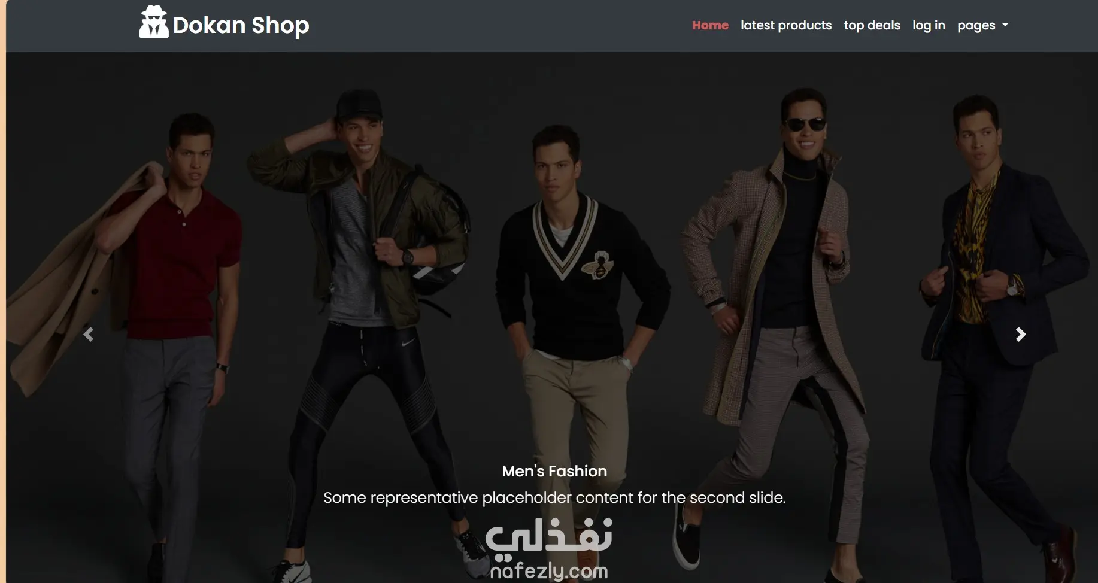The height and width of the screenshot is (583, 1098).
Task: Click the nafezly.com watermark text
Action: 549,571
